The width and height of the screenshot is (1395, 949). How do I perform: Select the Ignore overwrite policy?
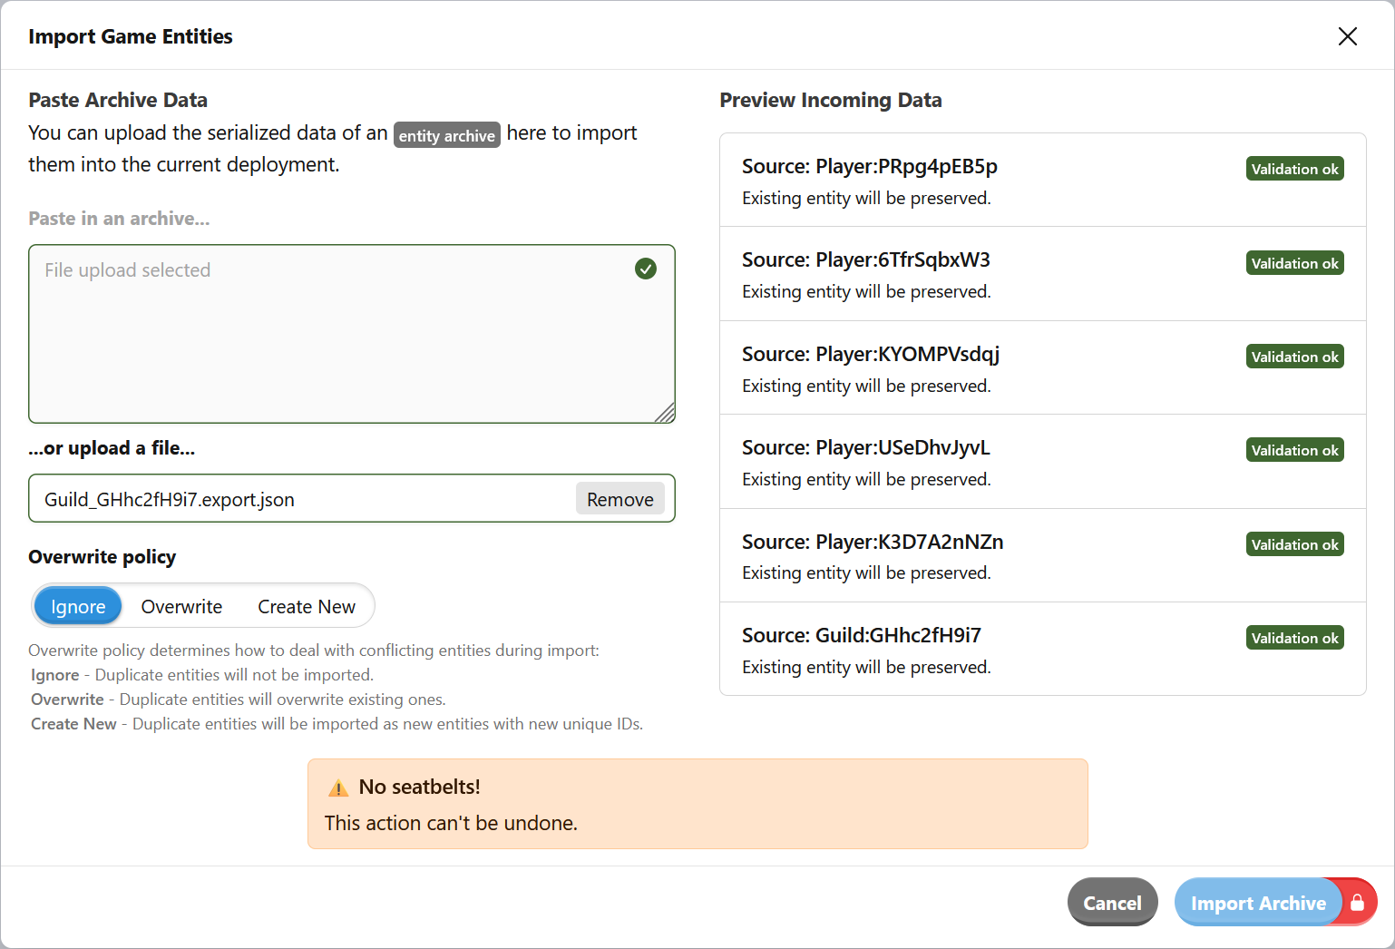77,605
